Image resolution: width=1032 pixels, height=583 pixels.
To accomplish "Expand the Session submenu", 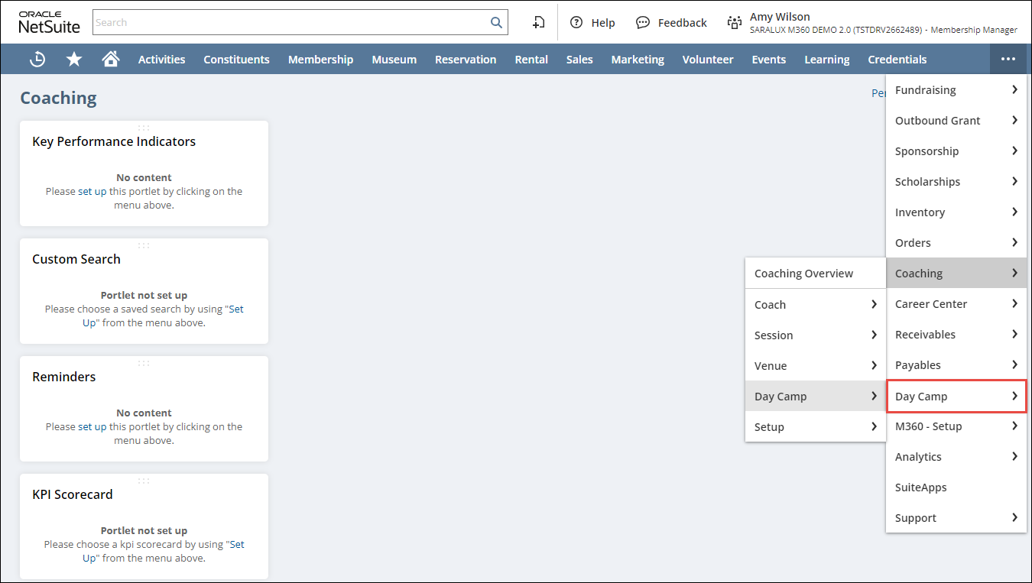I will click(815, 335).
